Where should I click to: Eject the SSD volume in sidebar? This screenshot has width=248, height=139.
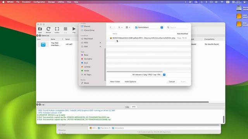100,46
